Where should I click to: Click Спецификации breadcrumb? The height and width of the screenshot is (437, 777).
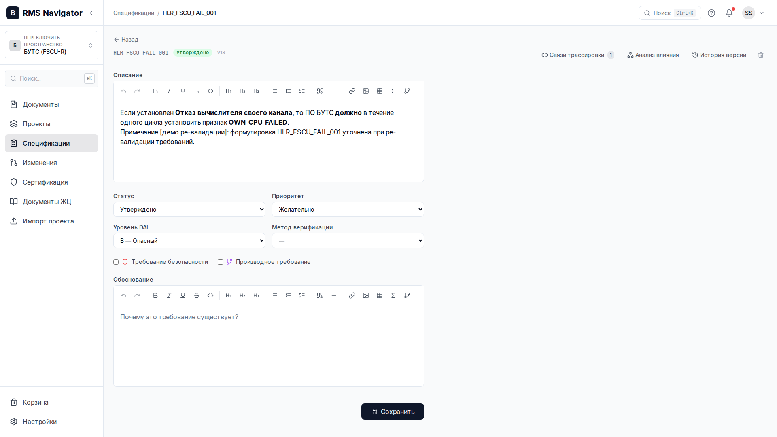pyautogui.click(x=134, y=13)
